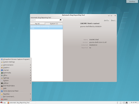139x104 pixels.
Task: Click the Internet globe icon
Action: tap(2, 70)
